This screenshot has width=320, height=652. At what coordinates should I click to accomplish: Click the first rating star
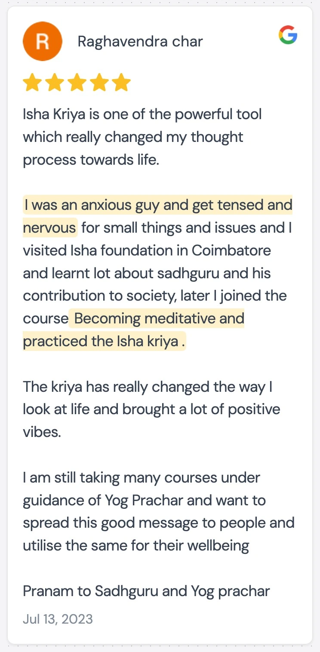click(32, 83)
